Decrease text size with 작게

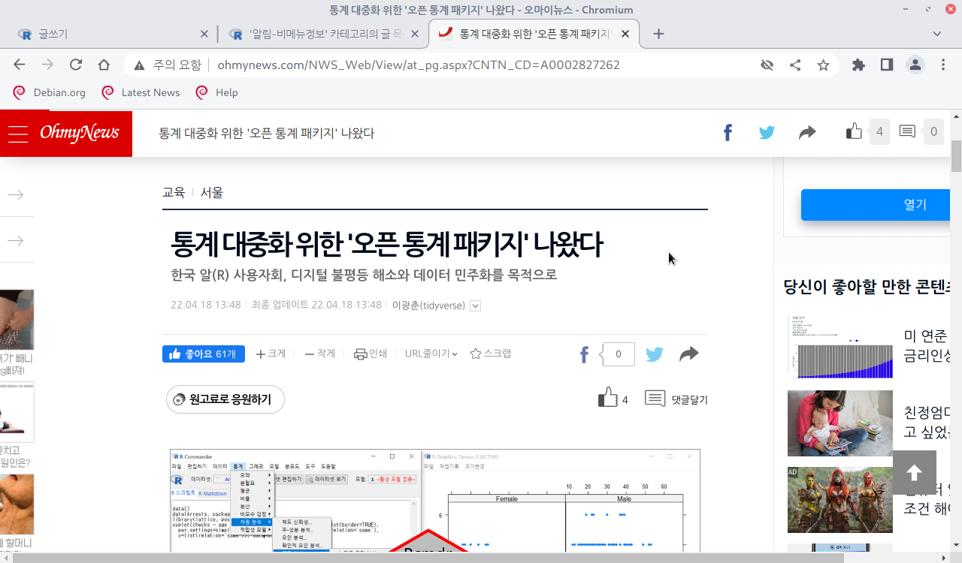[320, 354]
